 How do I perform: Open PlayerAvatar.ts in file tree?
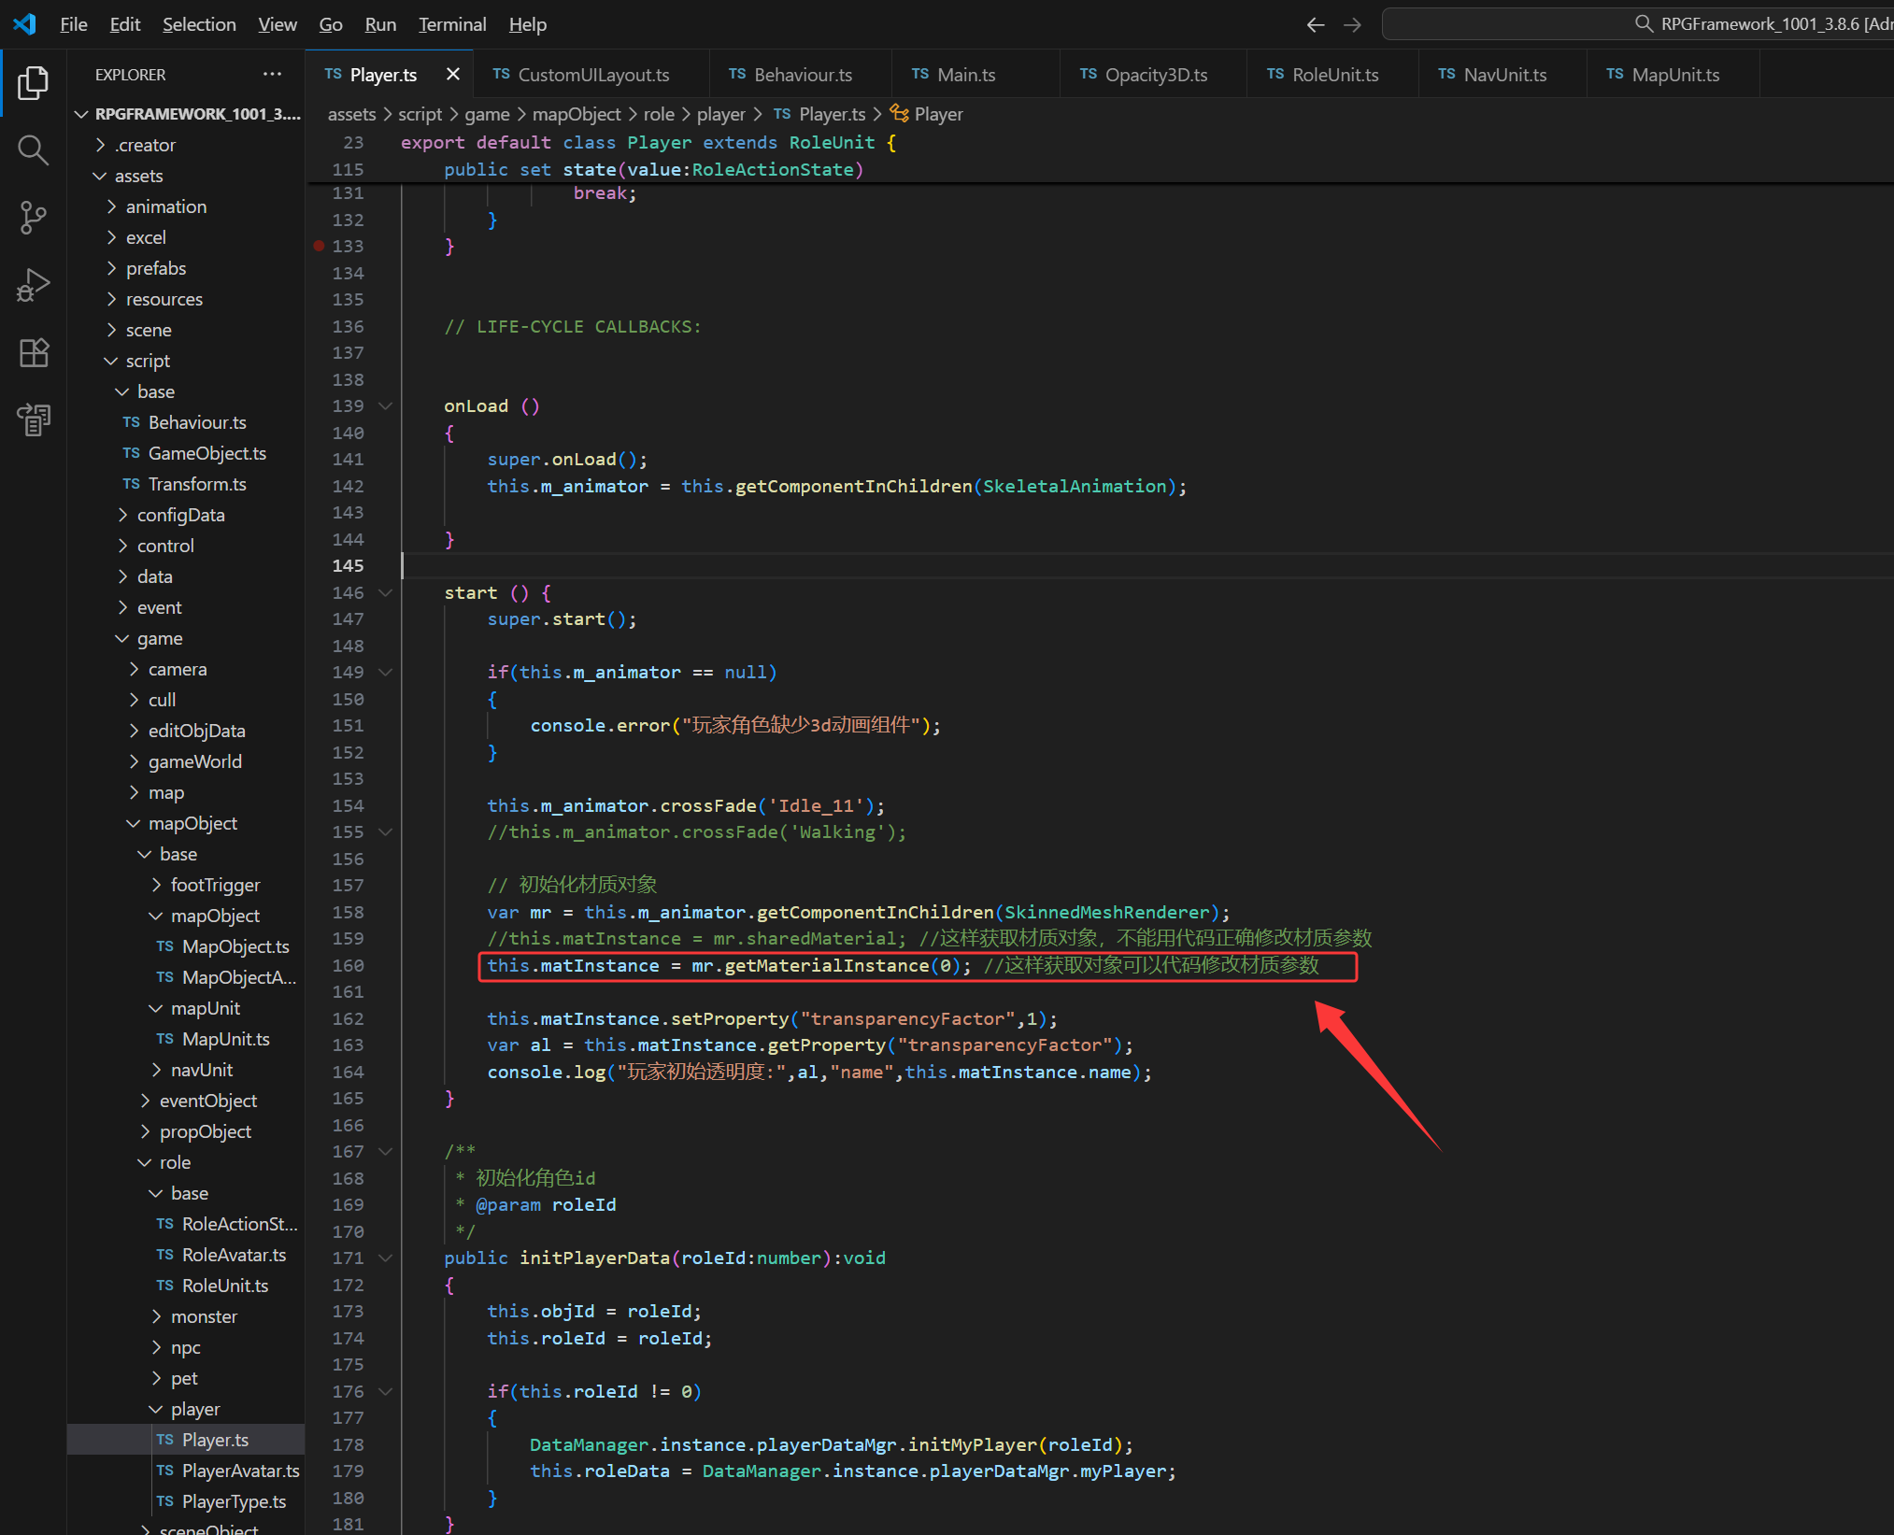pyautogui.click(x=240, y=1471)
